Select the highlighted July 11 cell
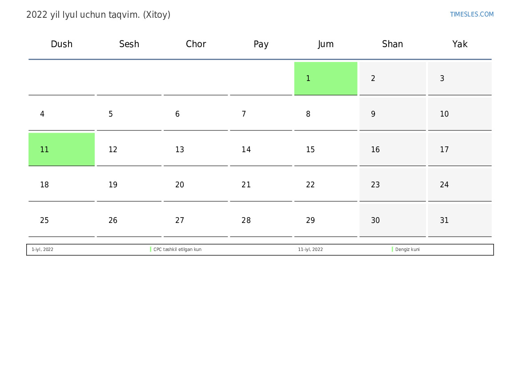 point(61,150)
